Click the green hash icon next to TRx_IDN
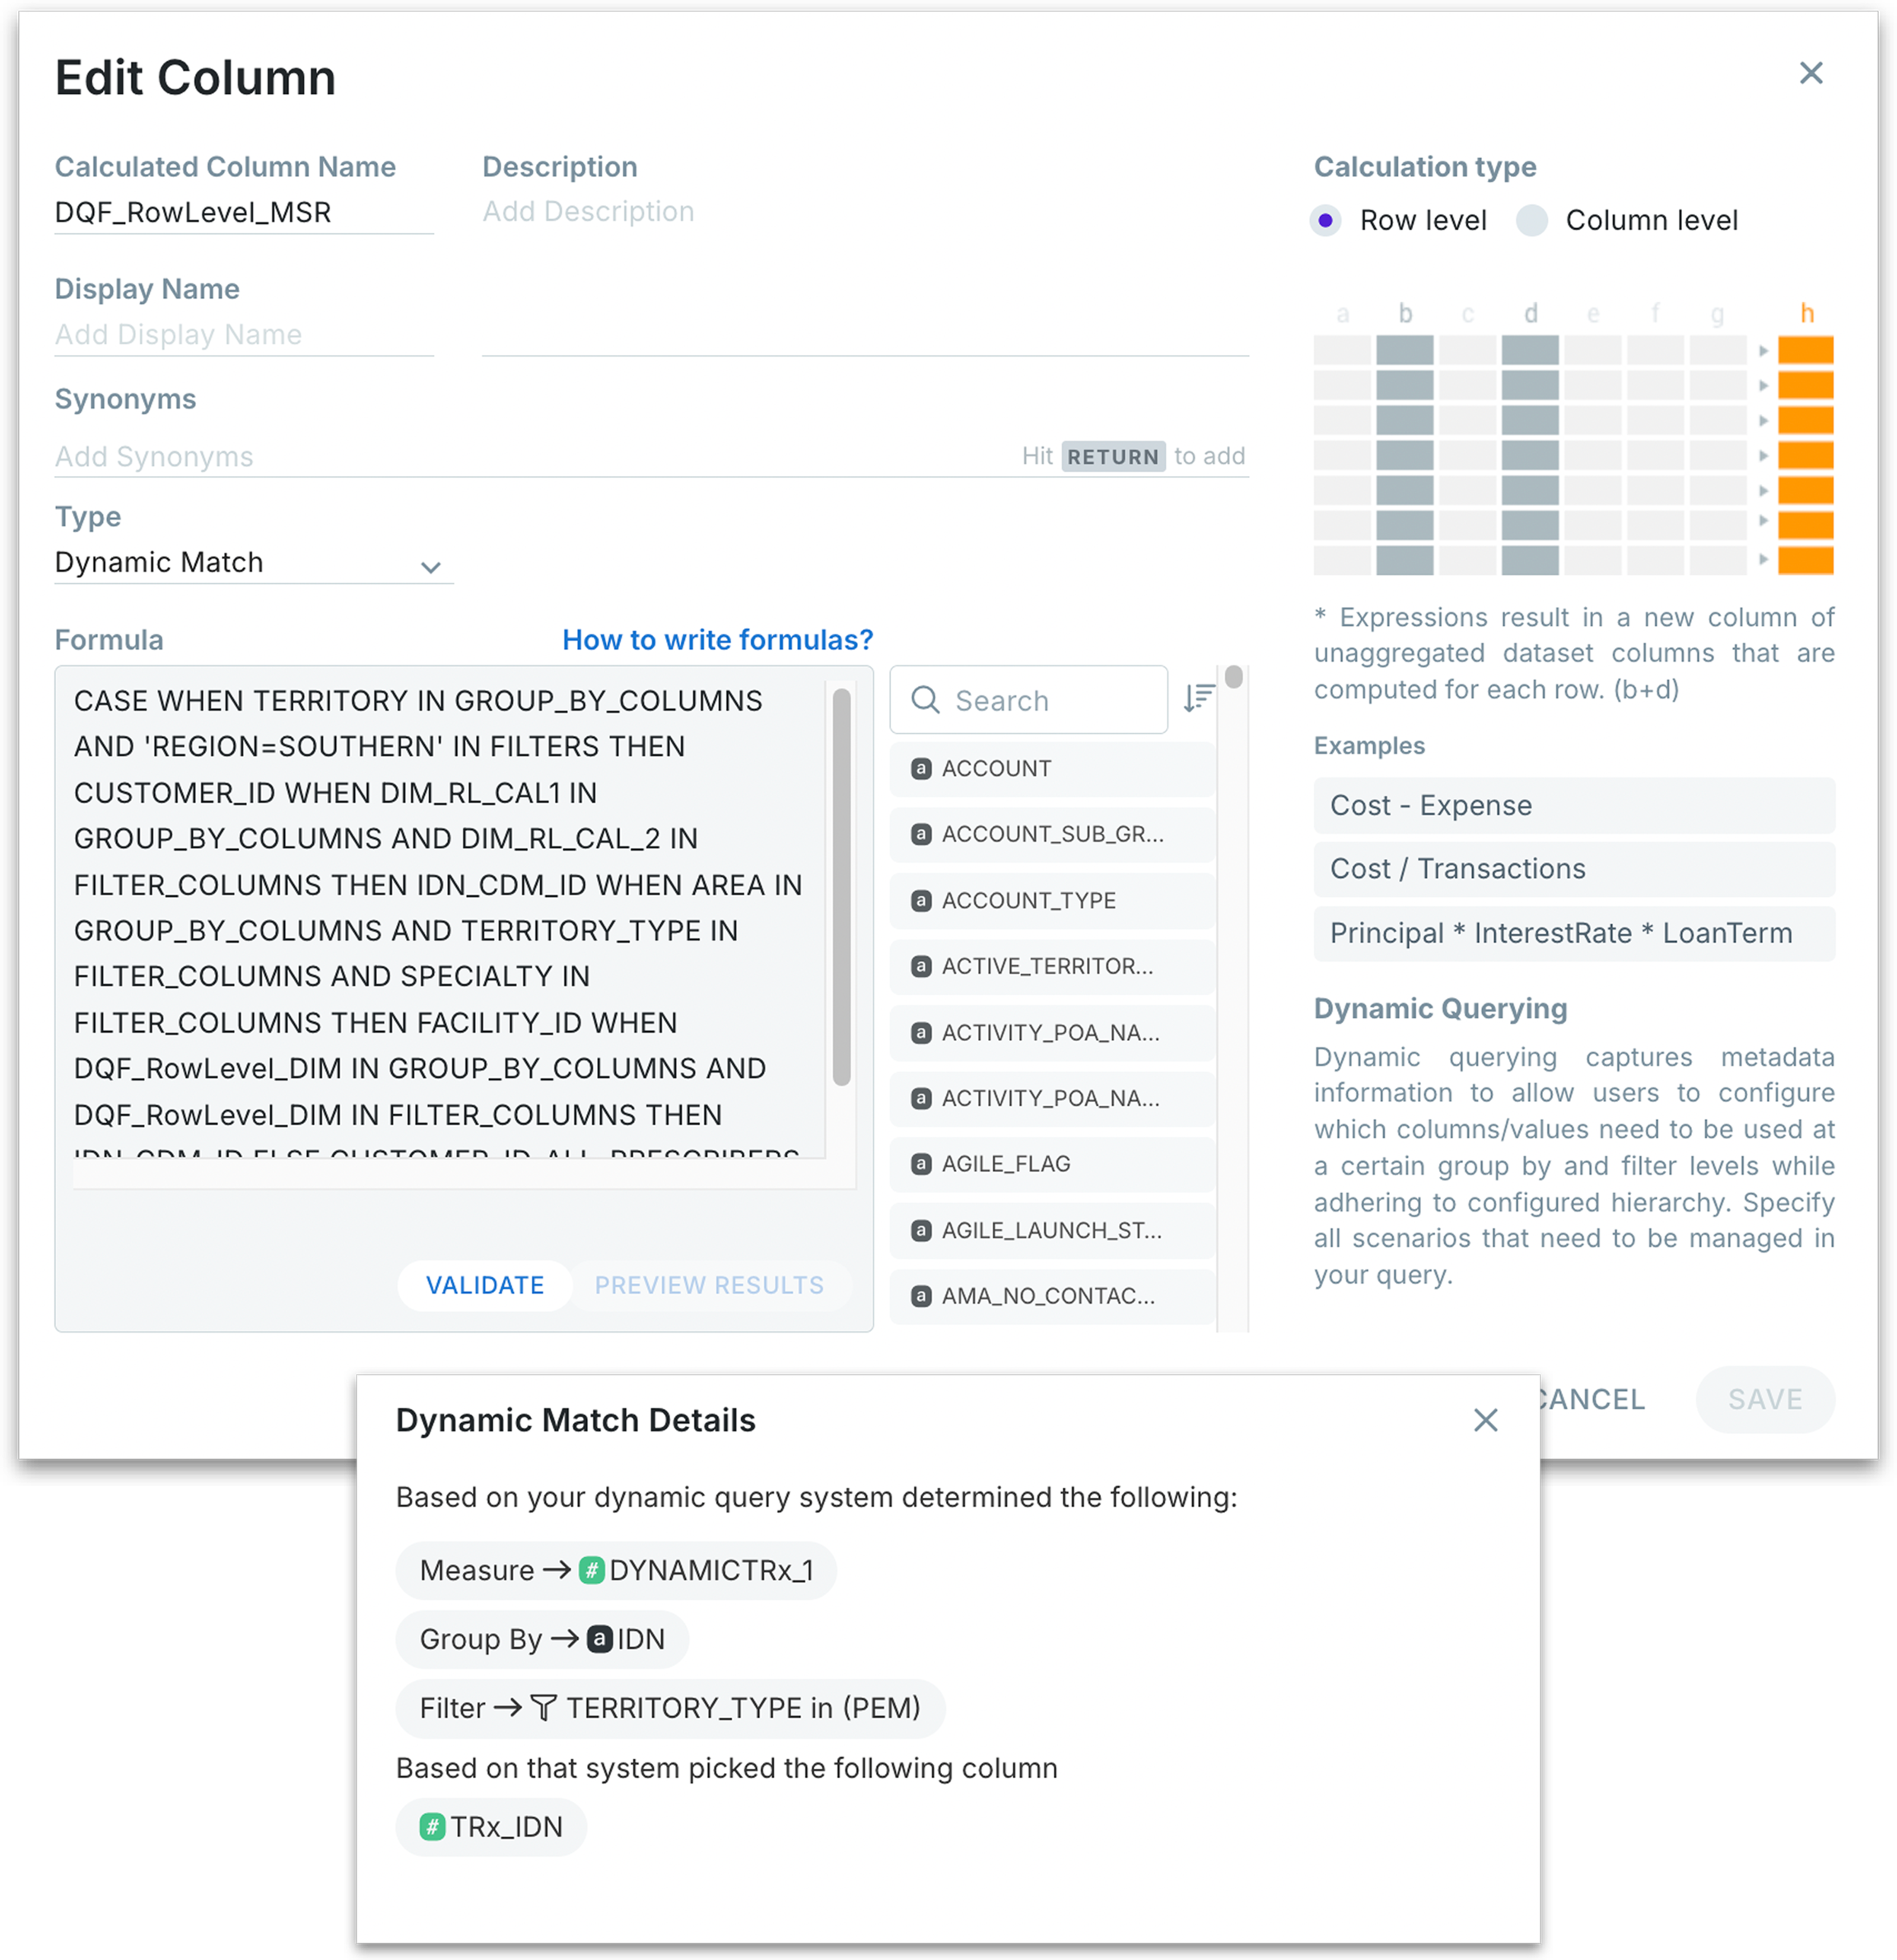1897x1960 pixels. [432, 1827]
